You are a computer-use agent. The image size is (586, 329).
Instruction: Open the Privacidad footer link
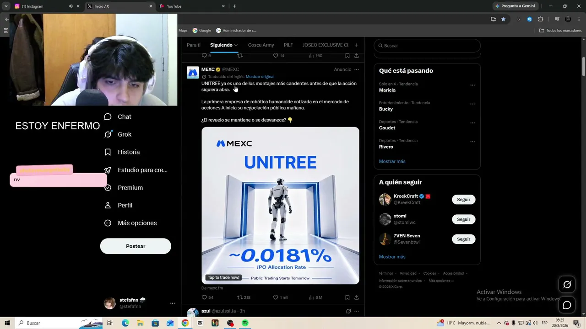tap(408, 273)
